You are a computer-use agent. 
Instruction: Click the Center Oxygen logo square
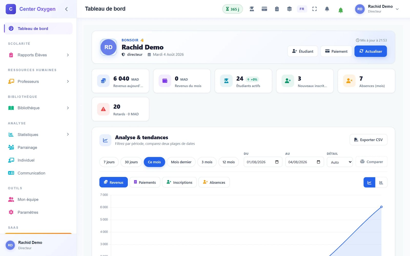coord(11,9)
